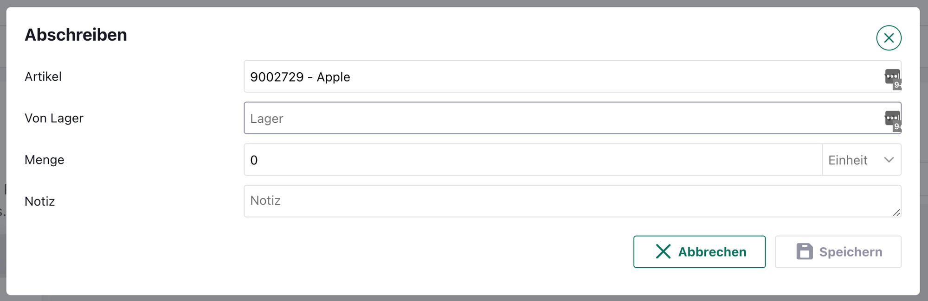Viewport: 928px width, 301px height.
Task: Click the Notiz field label
Action: pos(40,201)
